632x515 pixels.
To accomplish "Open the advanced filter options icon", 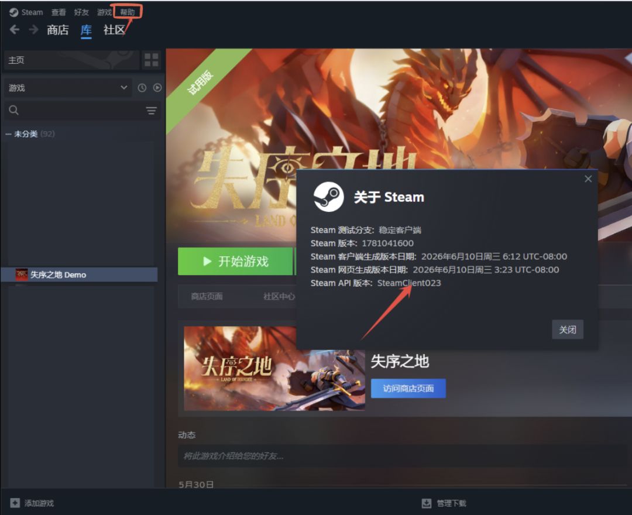I will click(152, 111).
